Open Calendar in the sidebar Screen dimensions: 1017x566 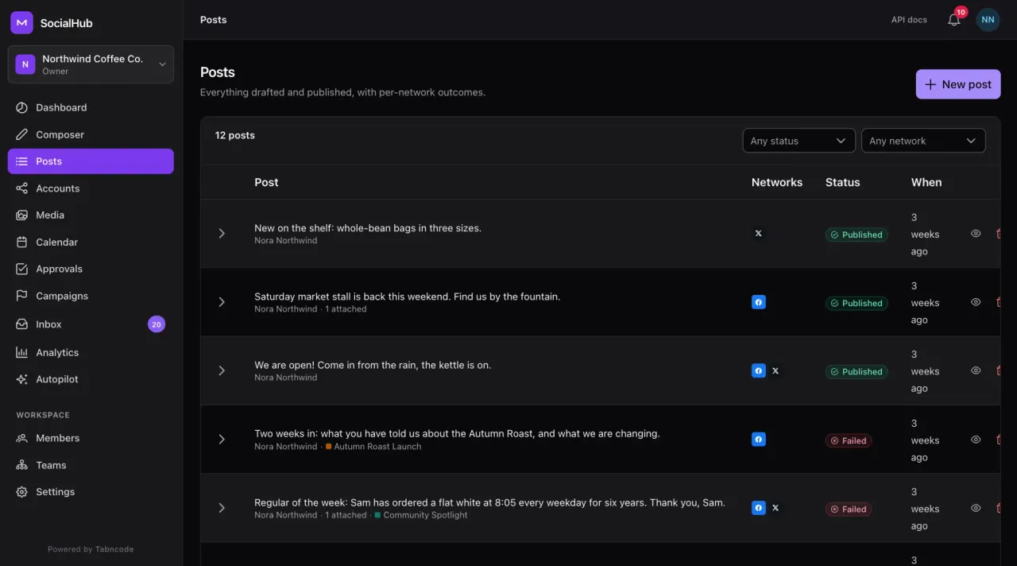click(91, 242)
